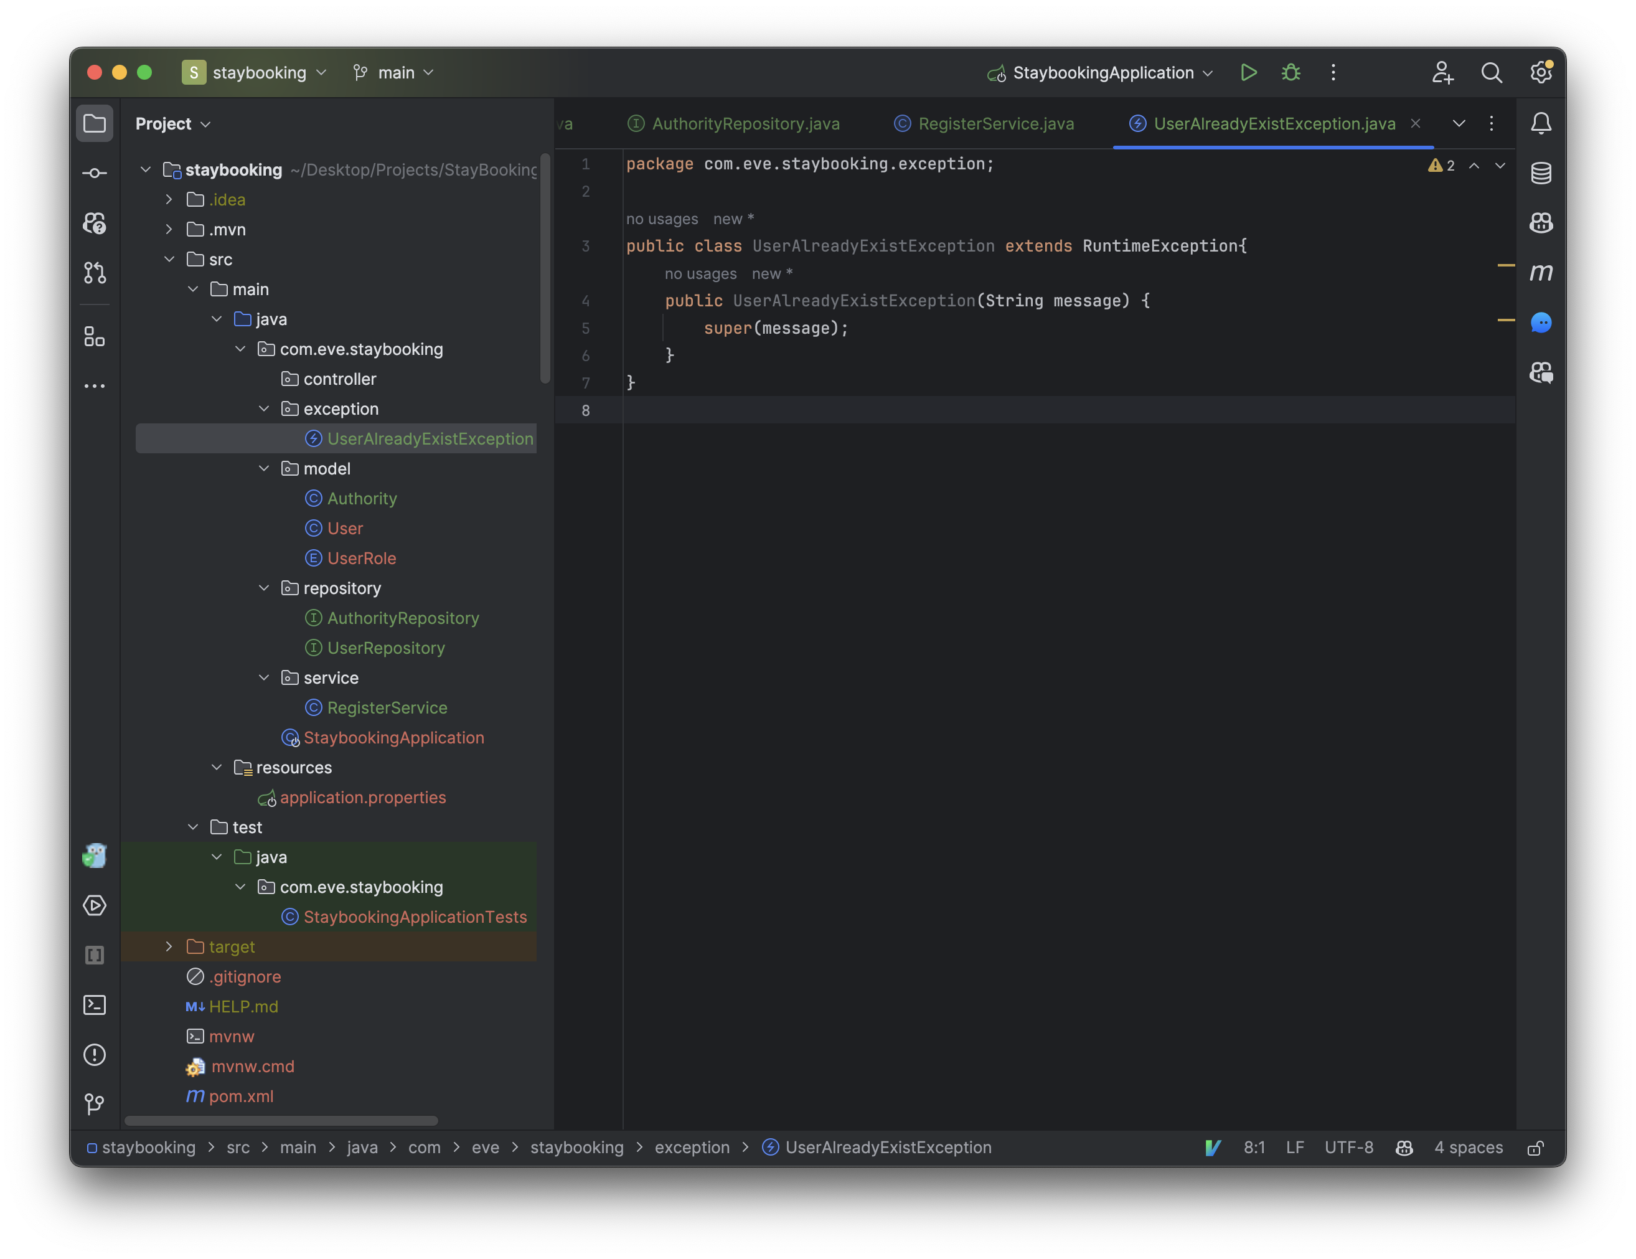Open the Notifications panel
1636x1259 pixels.
[1541, 123]
